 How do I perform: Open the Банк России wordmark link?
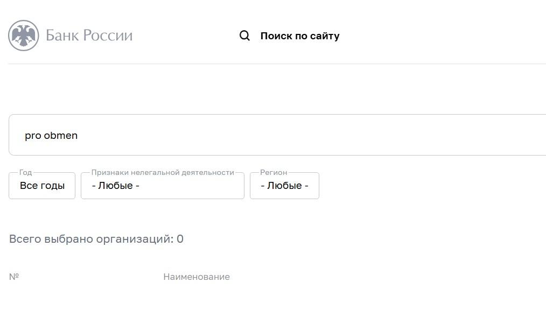tap(89, 36)
